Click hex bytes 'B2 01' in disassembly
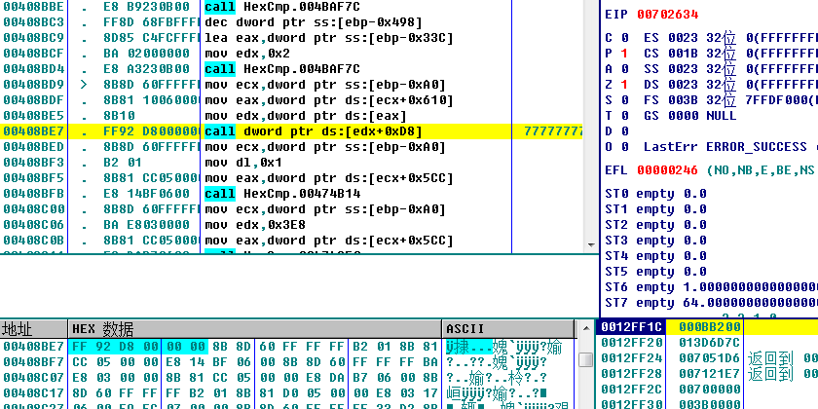818x409 pixels. pyautogui.click(x=123, y=163)
